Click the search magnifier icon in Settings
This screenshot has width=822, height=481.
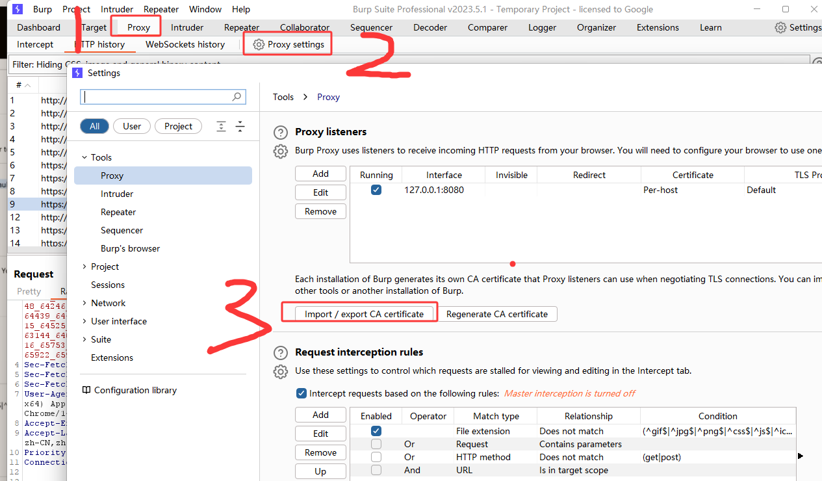point(237,97)
